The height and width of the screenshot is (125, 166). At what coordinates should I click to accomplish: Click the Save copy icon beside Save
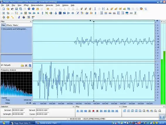(21, 9)
